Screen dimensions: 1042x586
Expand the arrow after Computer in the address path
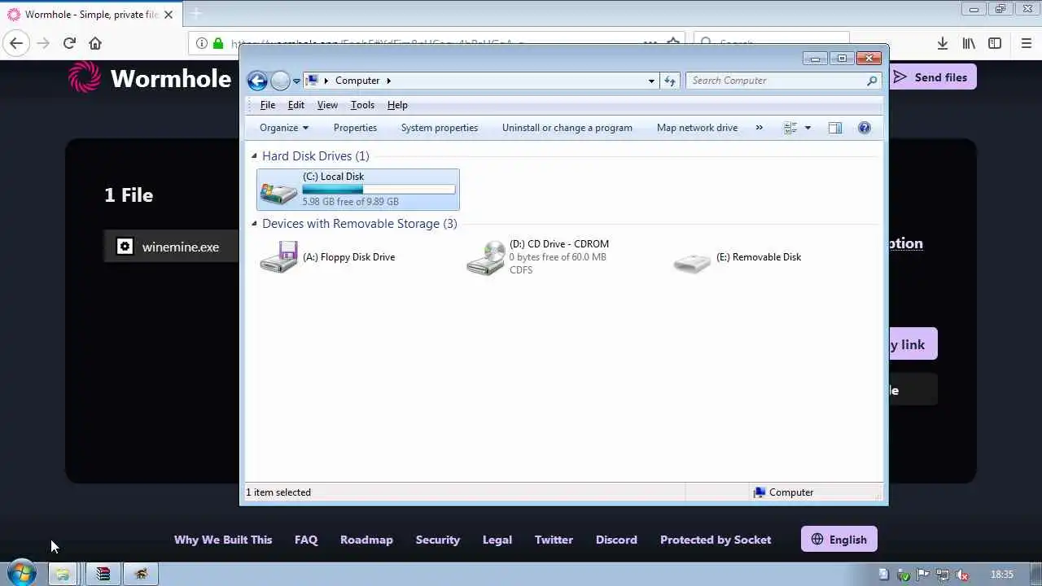pyautogui.click(x=388, y=81)
